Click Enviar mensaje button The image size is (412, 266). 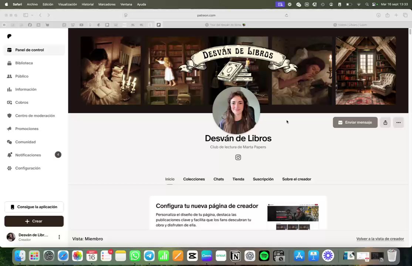tap(355, 122)
